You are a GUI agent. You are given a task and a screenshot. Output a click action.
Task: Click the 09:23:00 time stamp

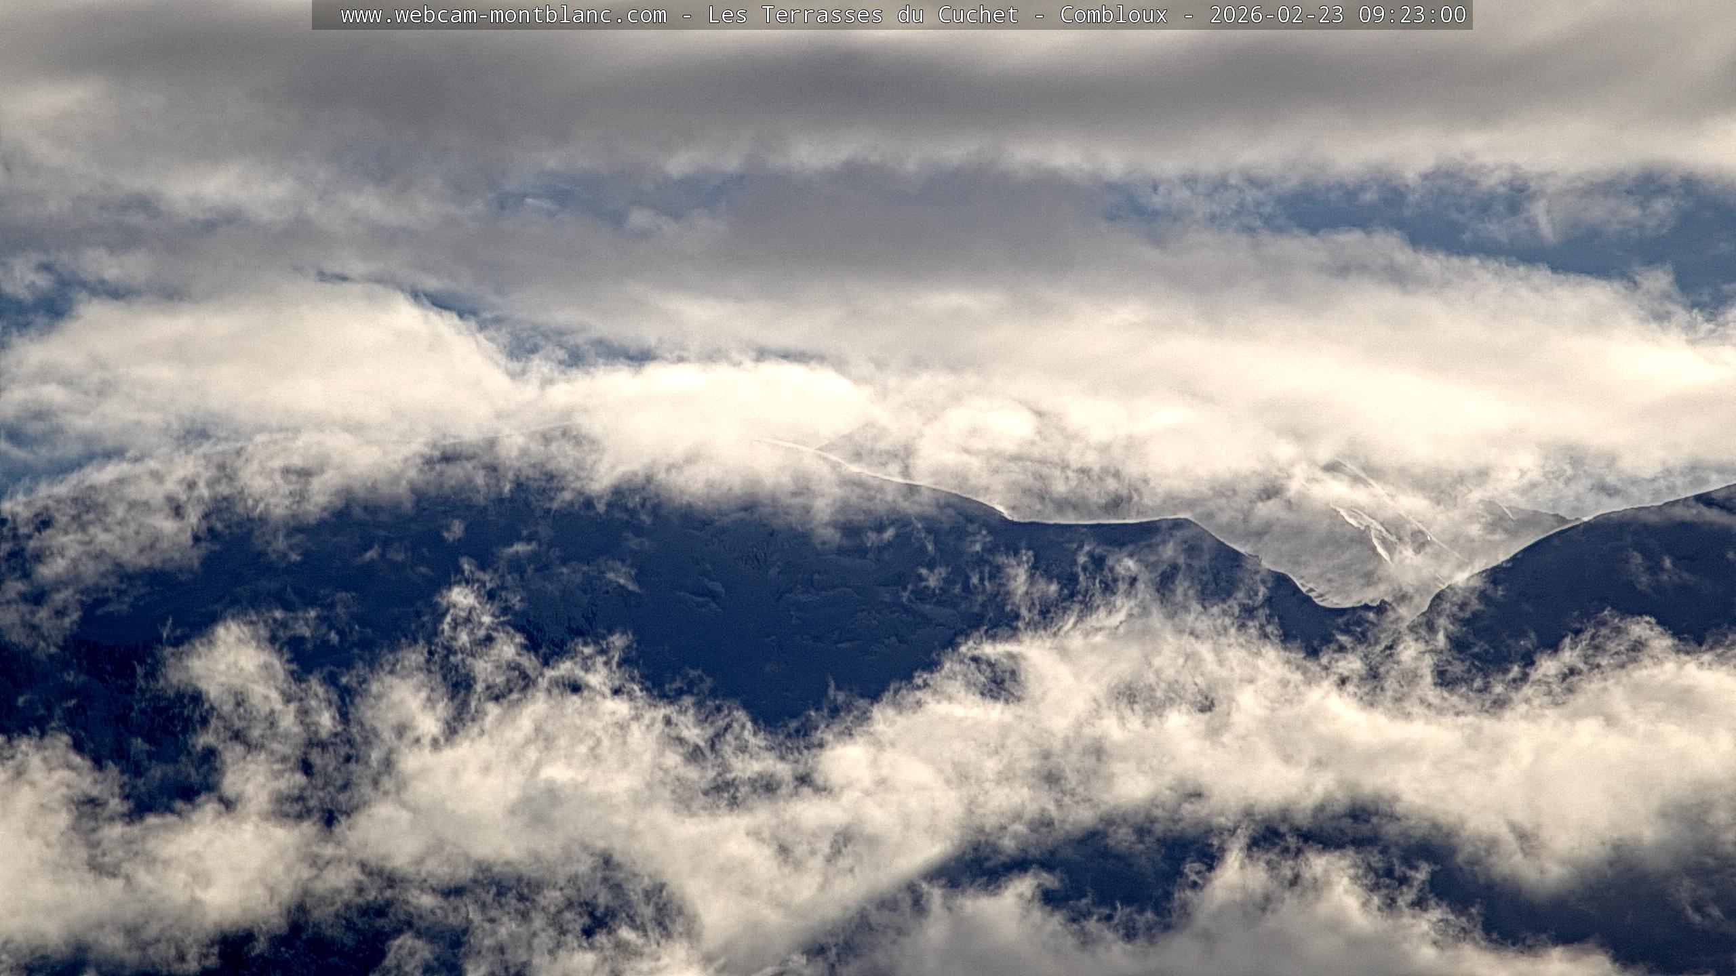coord(1412,15)
